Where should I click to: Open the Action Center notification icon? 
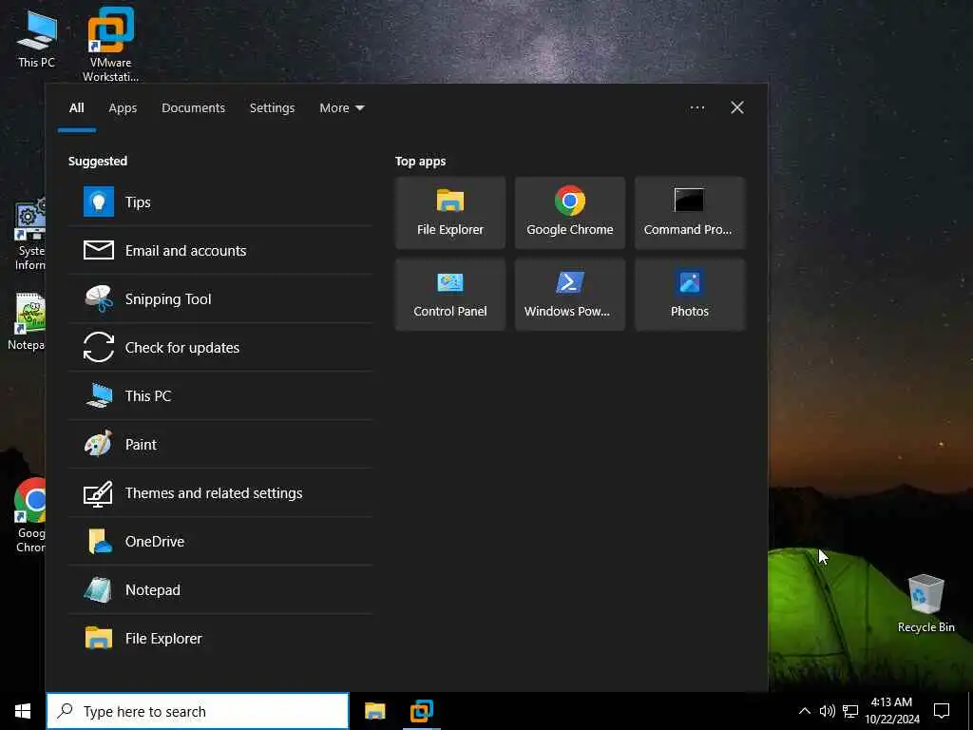click(942, 711)
